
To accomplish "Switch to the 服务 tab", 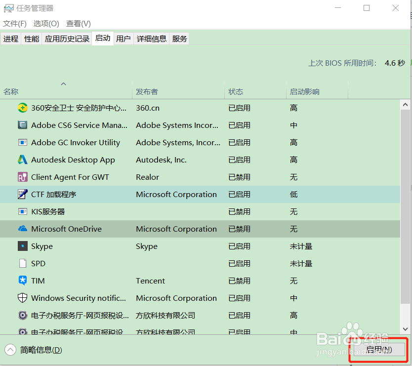I will coord(179,39).
